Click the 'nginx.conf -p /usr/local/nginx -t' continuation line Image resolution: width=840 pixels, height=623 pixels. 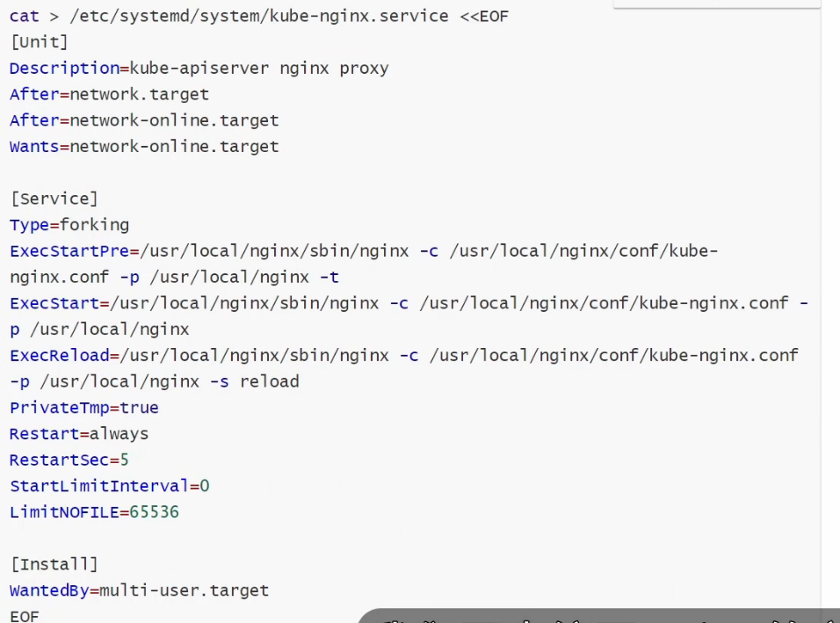click(174, 278)
